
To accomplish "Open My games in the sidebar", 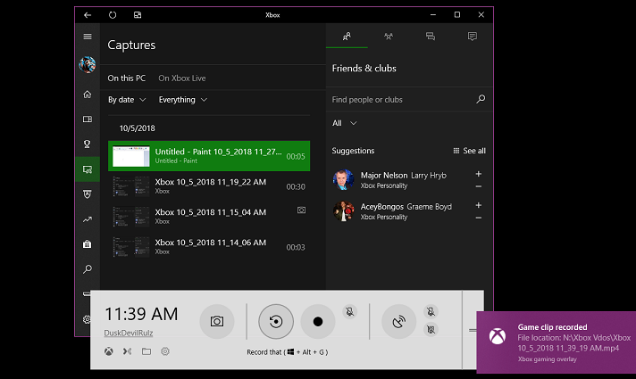I will tap(88, 119).
